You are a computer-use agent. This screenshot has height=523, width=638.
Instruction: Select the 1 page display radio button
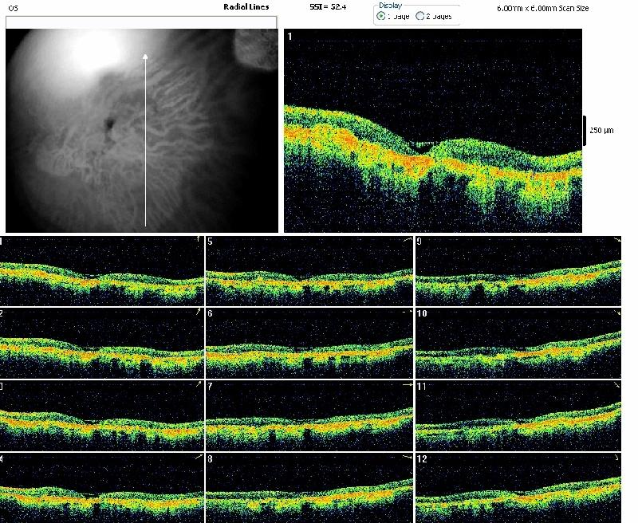(380, 16)
